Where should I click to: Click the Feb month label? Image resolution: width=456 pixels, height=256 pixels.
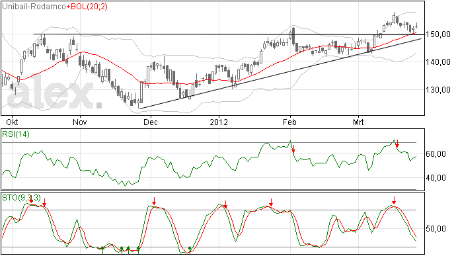[x=289, y=122]
